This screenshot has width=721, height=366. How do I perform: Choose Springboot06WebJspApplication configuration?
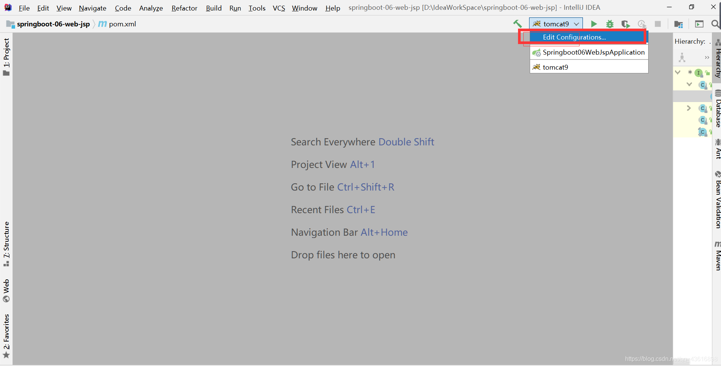(589, 52)
